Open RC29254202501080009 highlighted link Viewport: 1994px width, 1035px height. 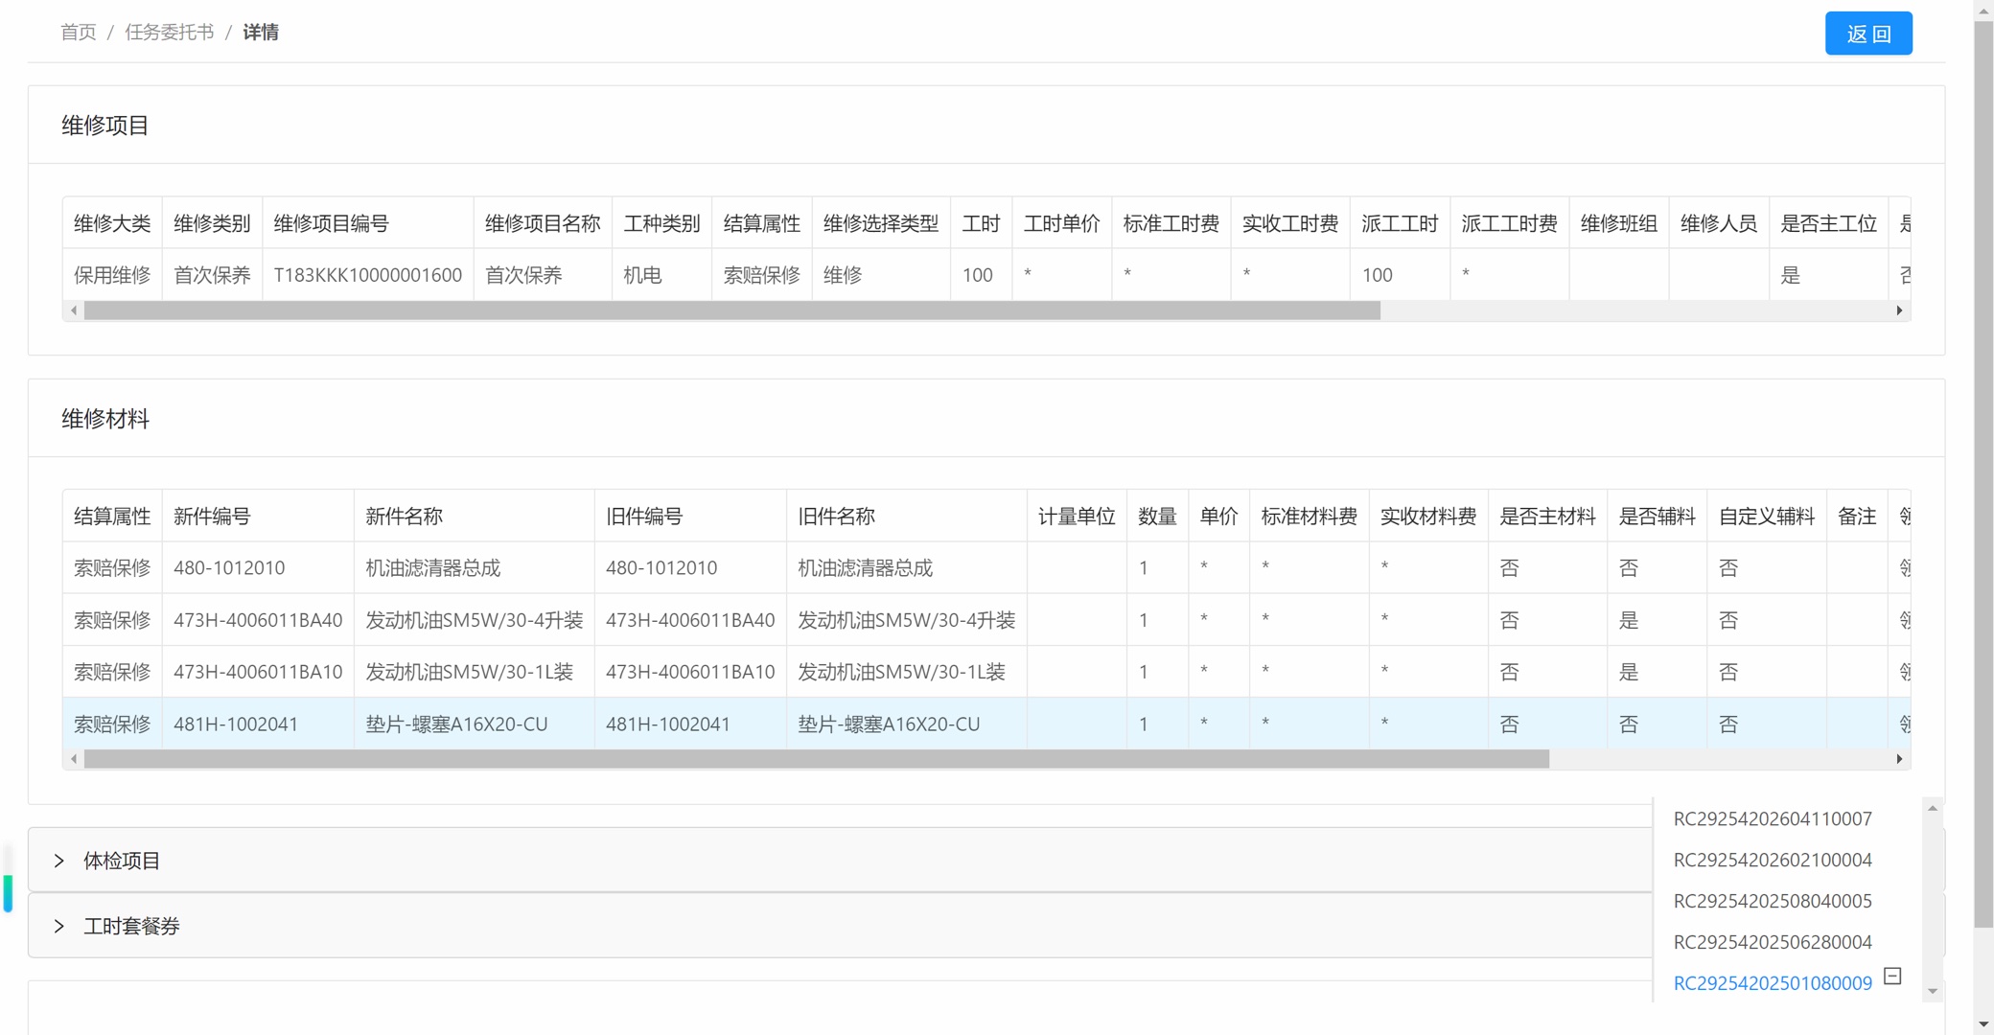[1772, 983]
